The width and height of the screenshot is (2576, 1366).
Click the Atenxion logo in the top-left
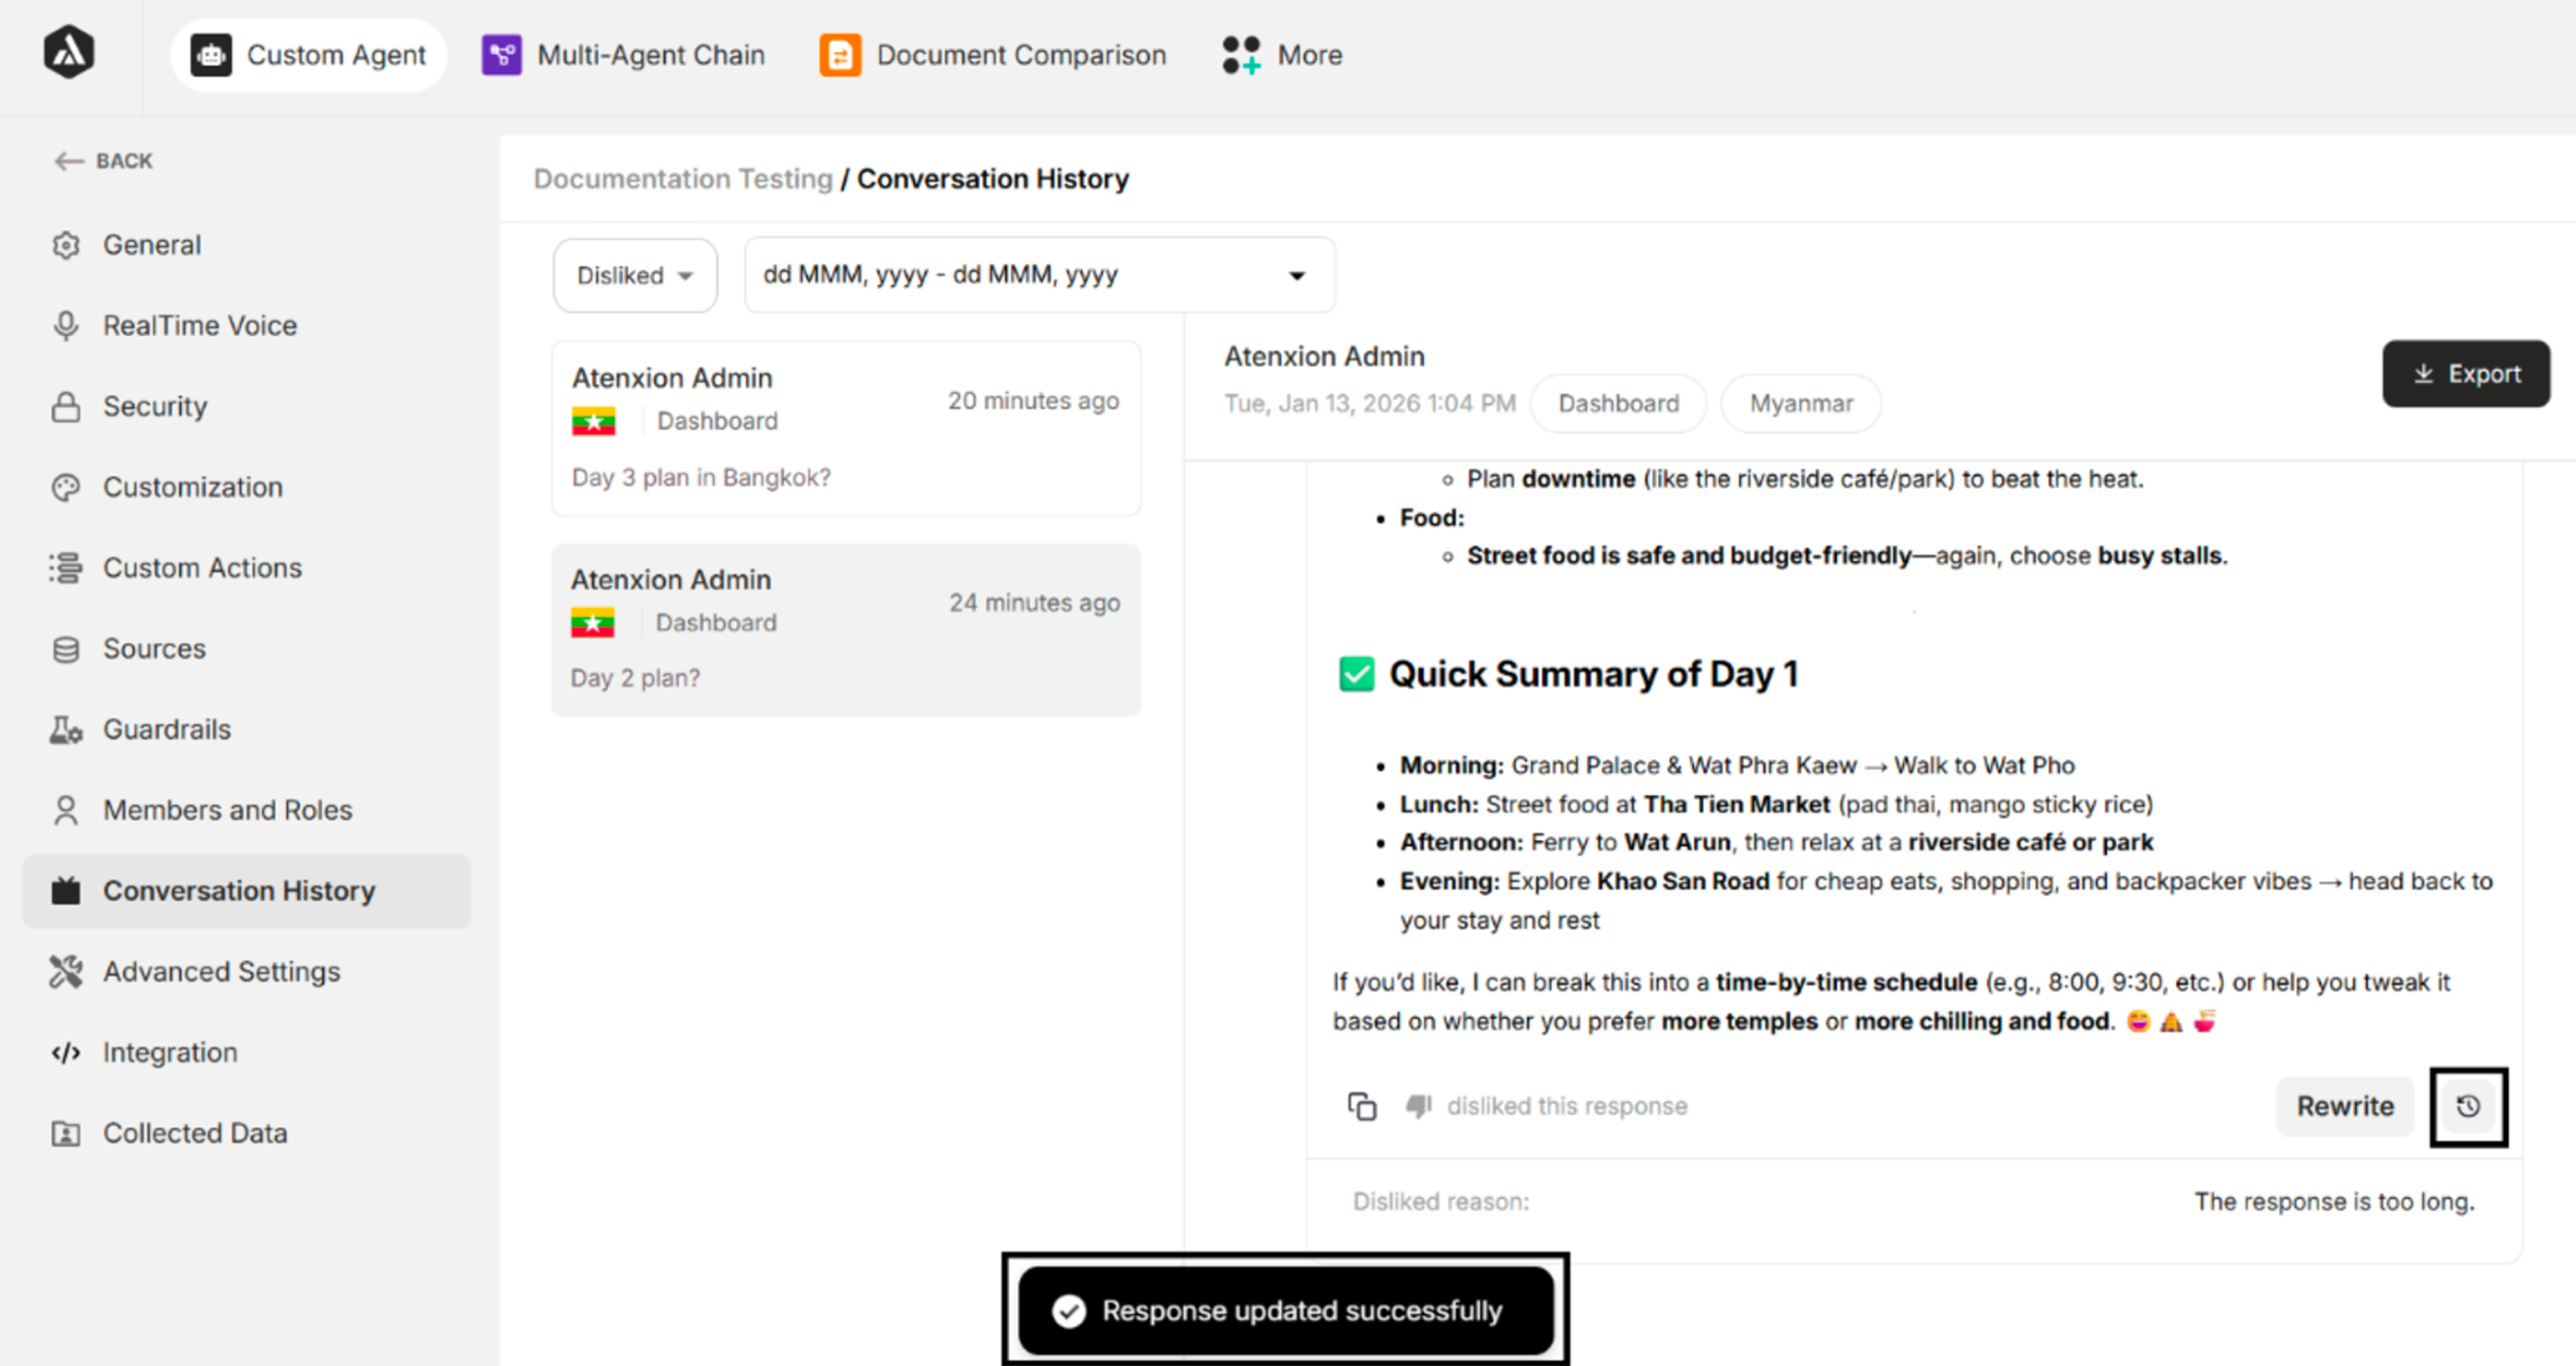(x=68, y=52)
